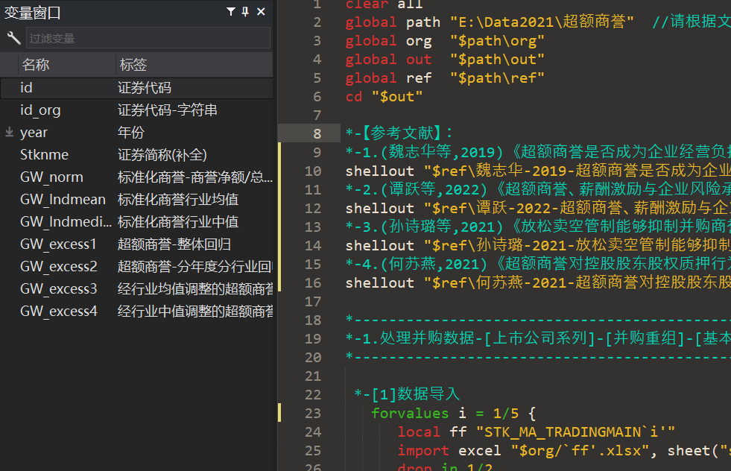
Task: Select the GW_excess4 variable row
Action: click(136, 312)
